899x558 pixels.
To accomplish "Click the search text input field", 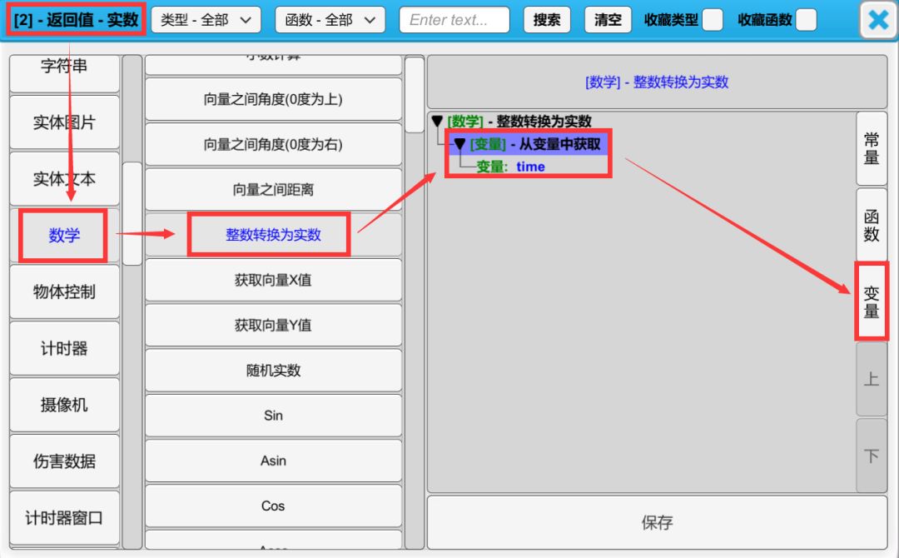I will pyautogui.click(x=454, y=20).
